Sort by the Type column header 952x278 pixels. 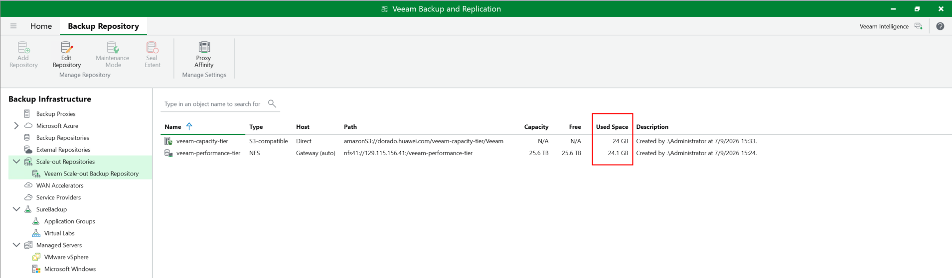click(256, 127)
